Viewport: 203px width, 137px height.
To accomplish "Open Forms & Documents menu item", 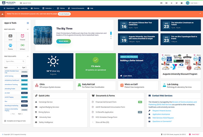I will pyautogui.click(x=76, y=8).
